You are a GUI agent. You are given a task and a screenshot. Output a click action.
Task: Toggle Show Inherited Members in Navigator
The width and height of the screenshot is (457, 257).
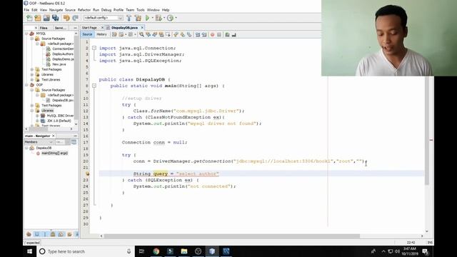click(29, 234)
